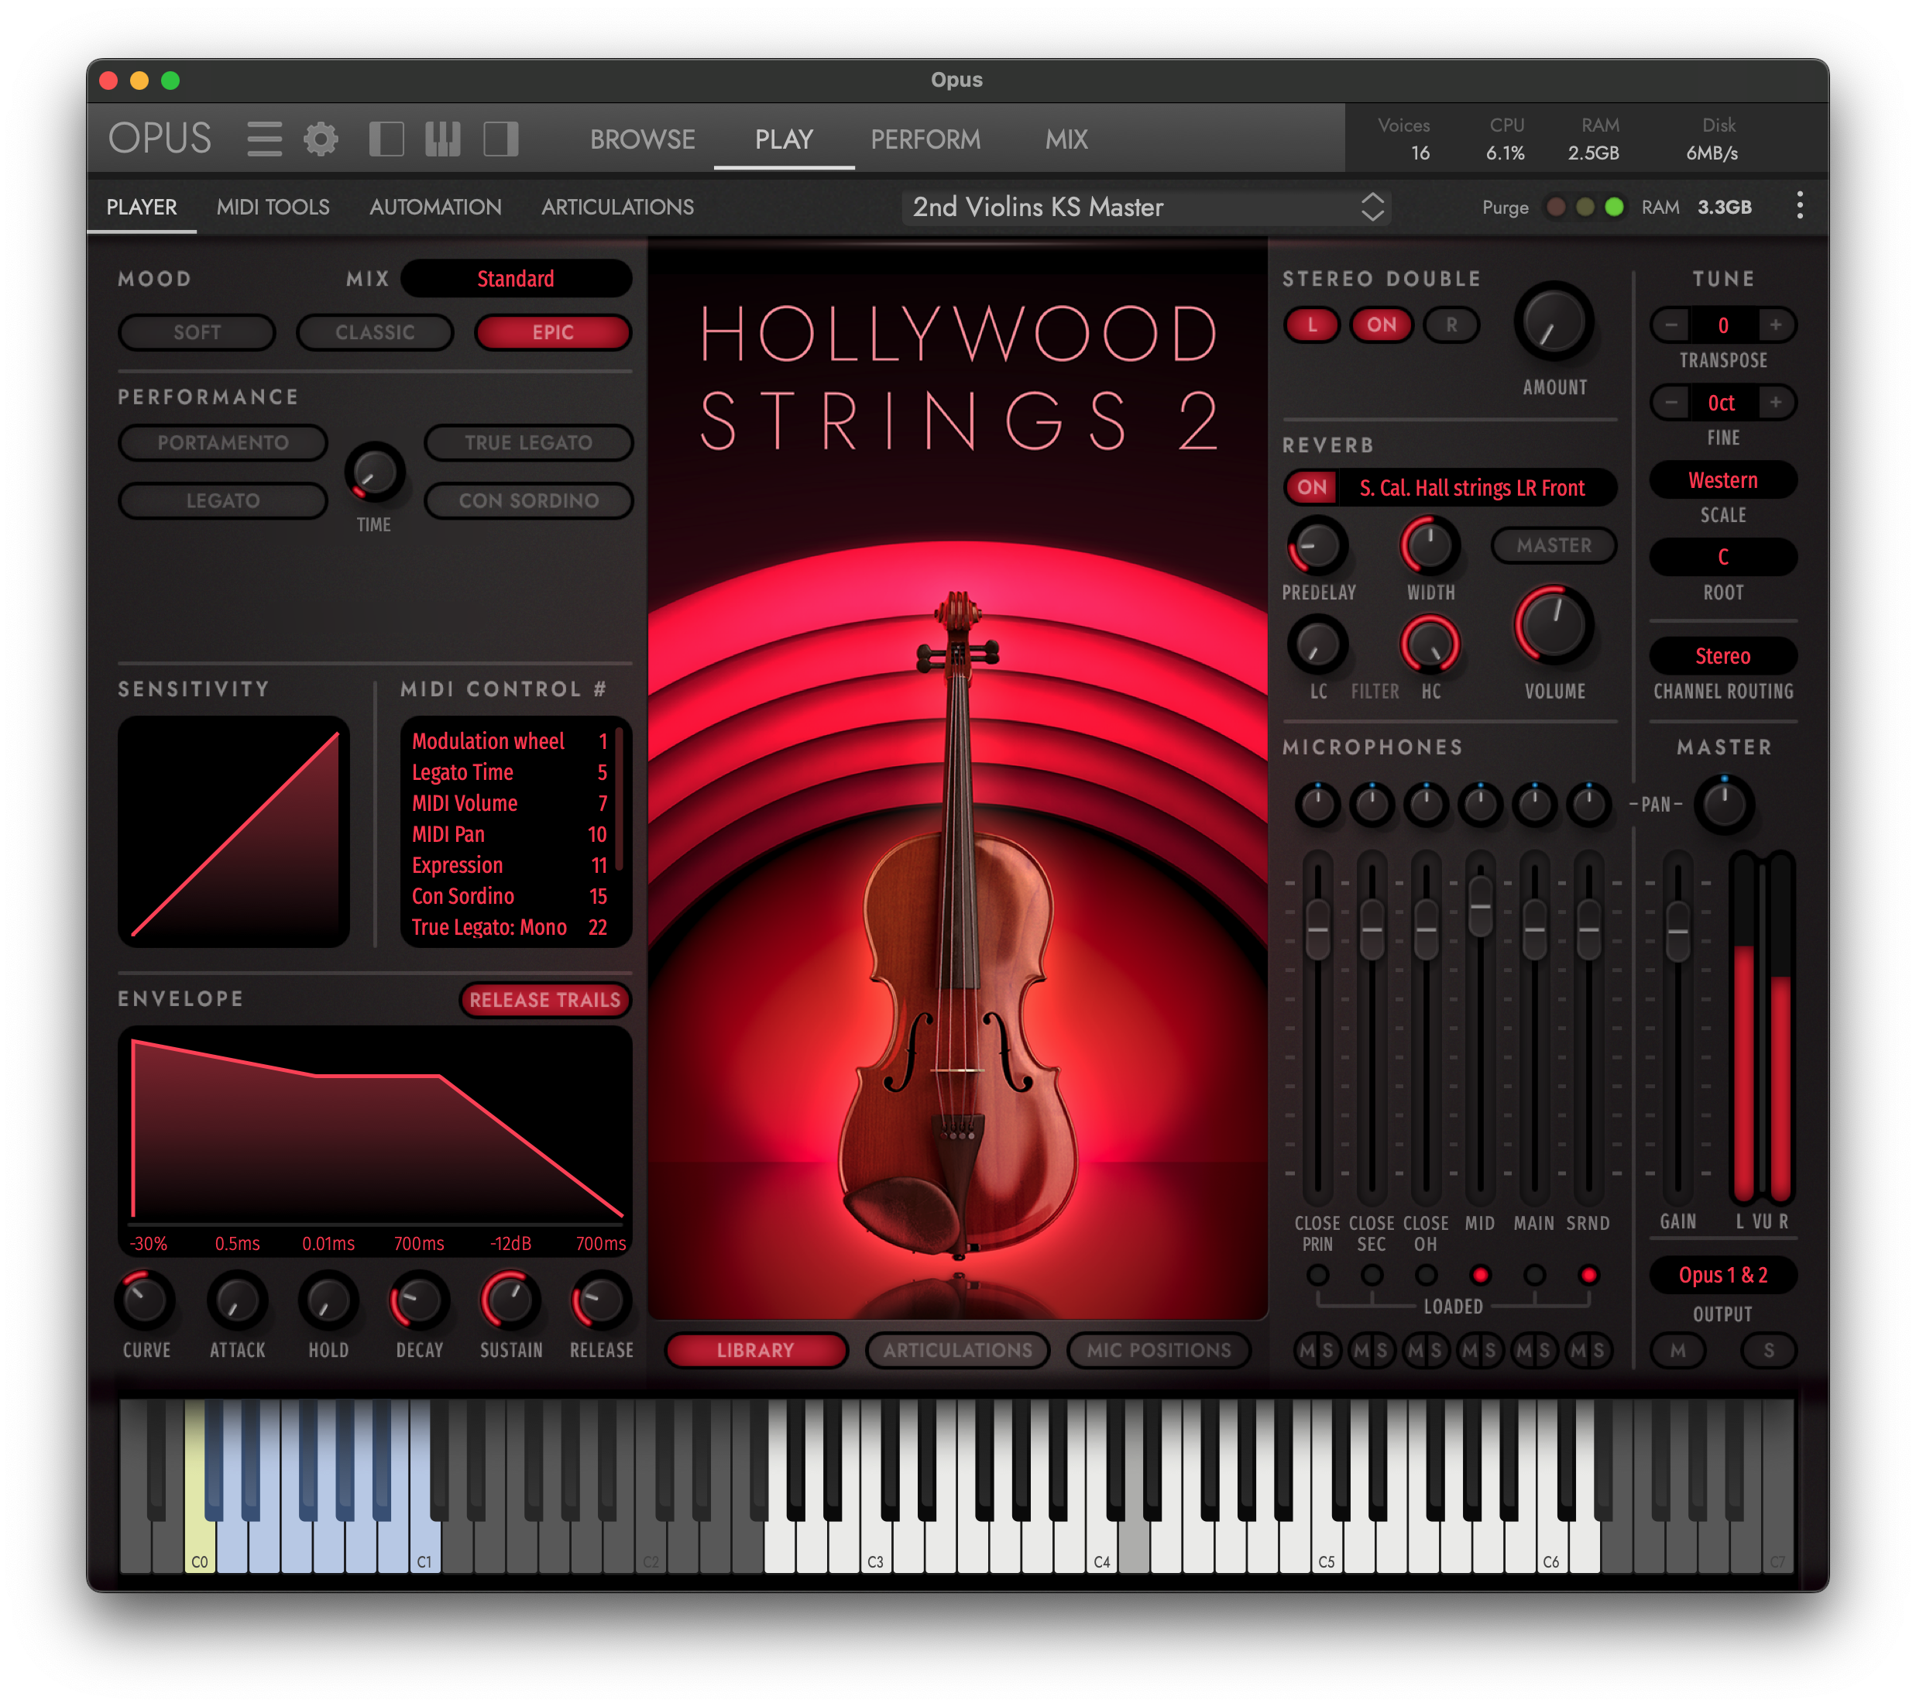The height and width of the screenshot is (1707, 1916).
Task: Click the envelope Hold knob
Action: (328, 1301)
